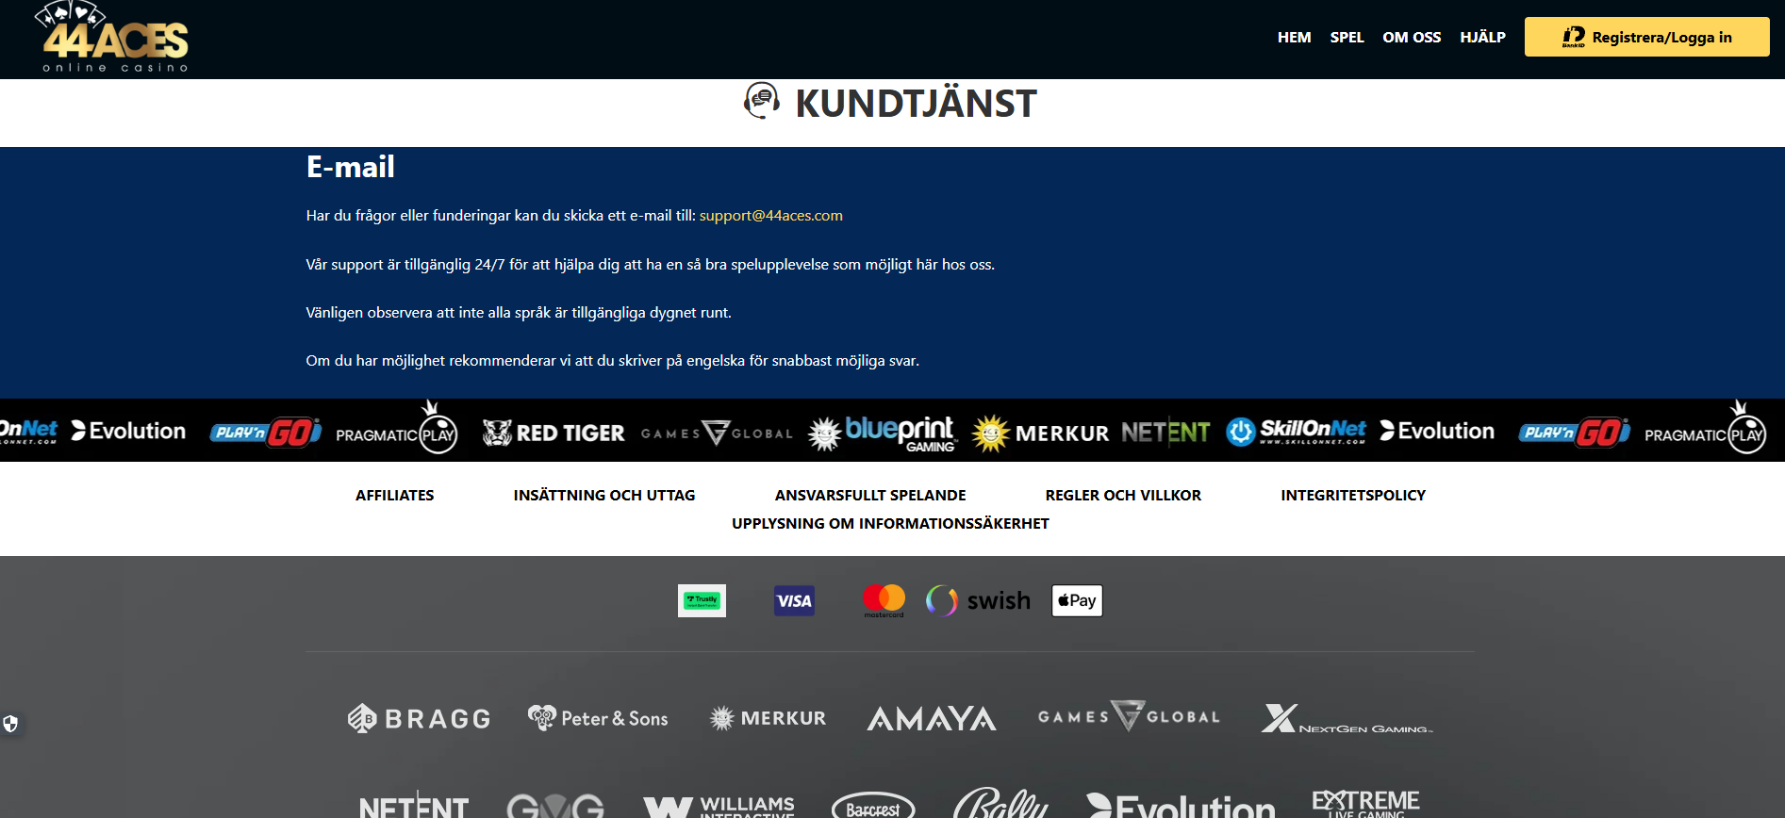Image resolution: width=1785 pixels, height=818 pixels.
Task: Click the Games Global logo in the black strip
Action: (x=717, y=433)
